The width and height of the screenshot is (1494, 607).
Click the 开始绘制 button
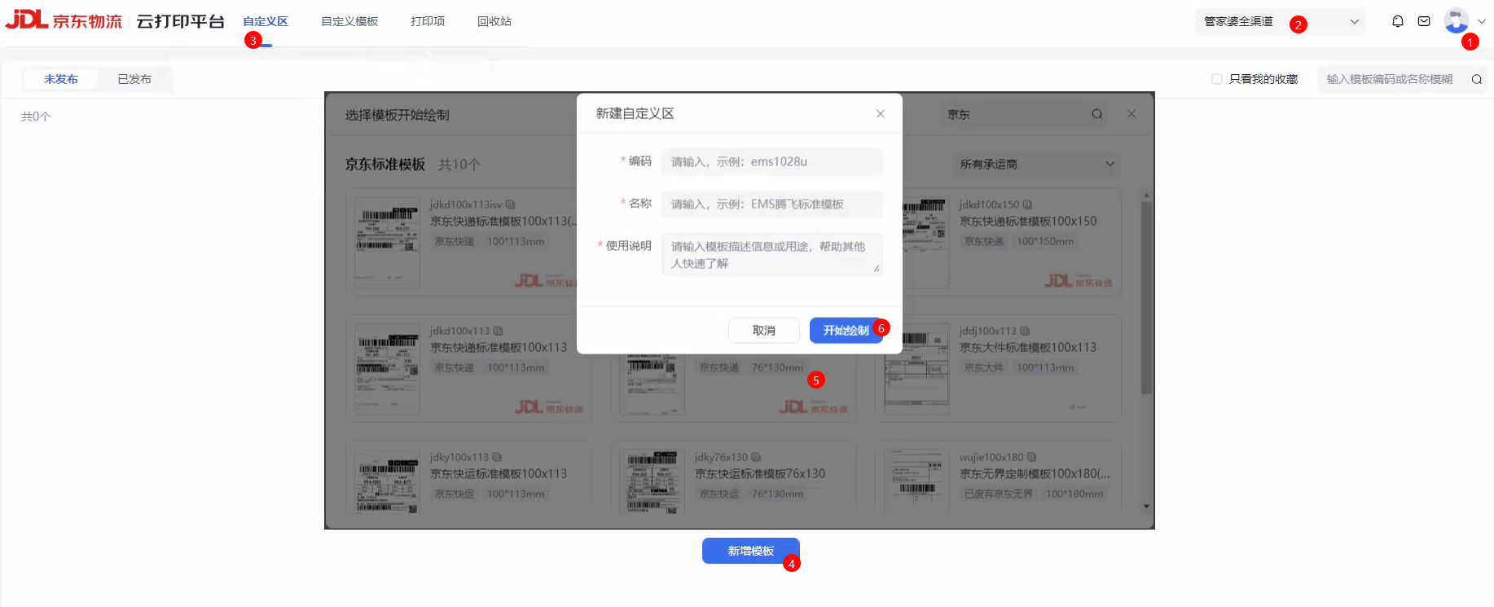click(846, 330)
